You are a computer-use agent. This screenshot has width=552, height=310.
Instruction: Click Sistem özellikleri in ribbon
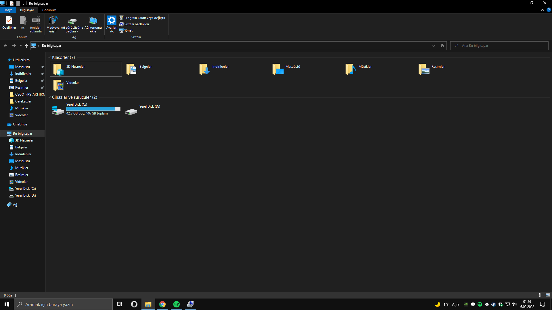pos(136,24)
